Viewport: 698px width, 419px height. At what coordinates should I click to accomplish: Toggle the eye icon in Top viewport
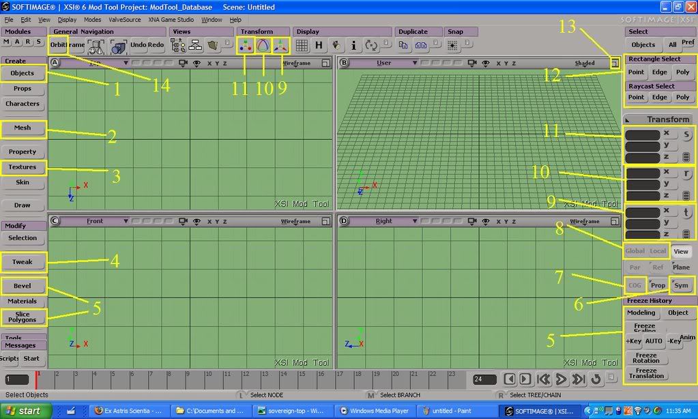[197, 63]
